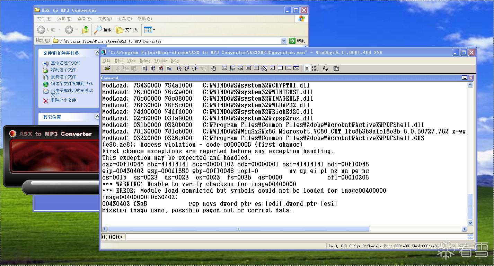Click the Explorer Search (搜索) button
494x266 pixels.
point(103,30)
